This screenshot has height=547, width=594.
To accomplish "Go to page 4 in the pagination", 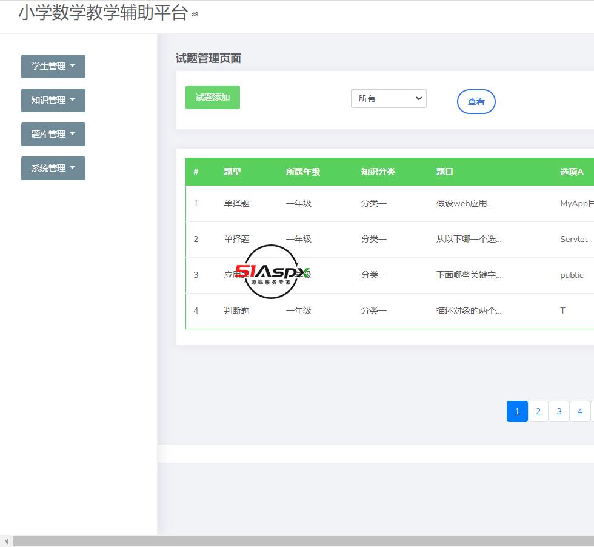I will (x=579, y=411).
